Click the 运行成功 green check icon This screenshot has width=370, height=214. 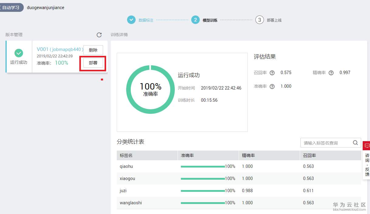(x=19, y=53)
